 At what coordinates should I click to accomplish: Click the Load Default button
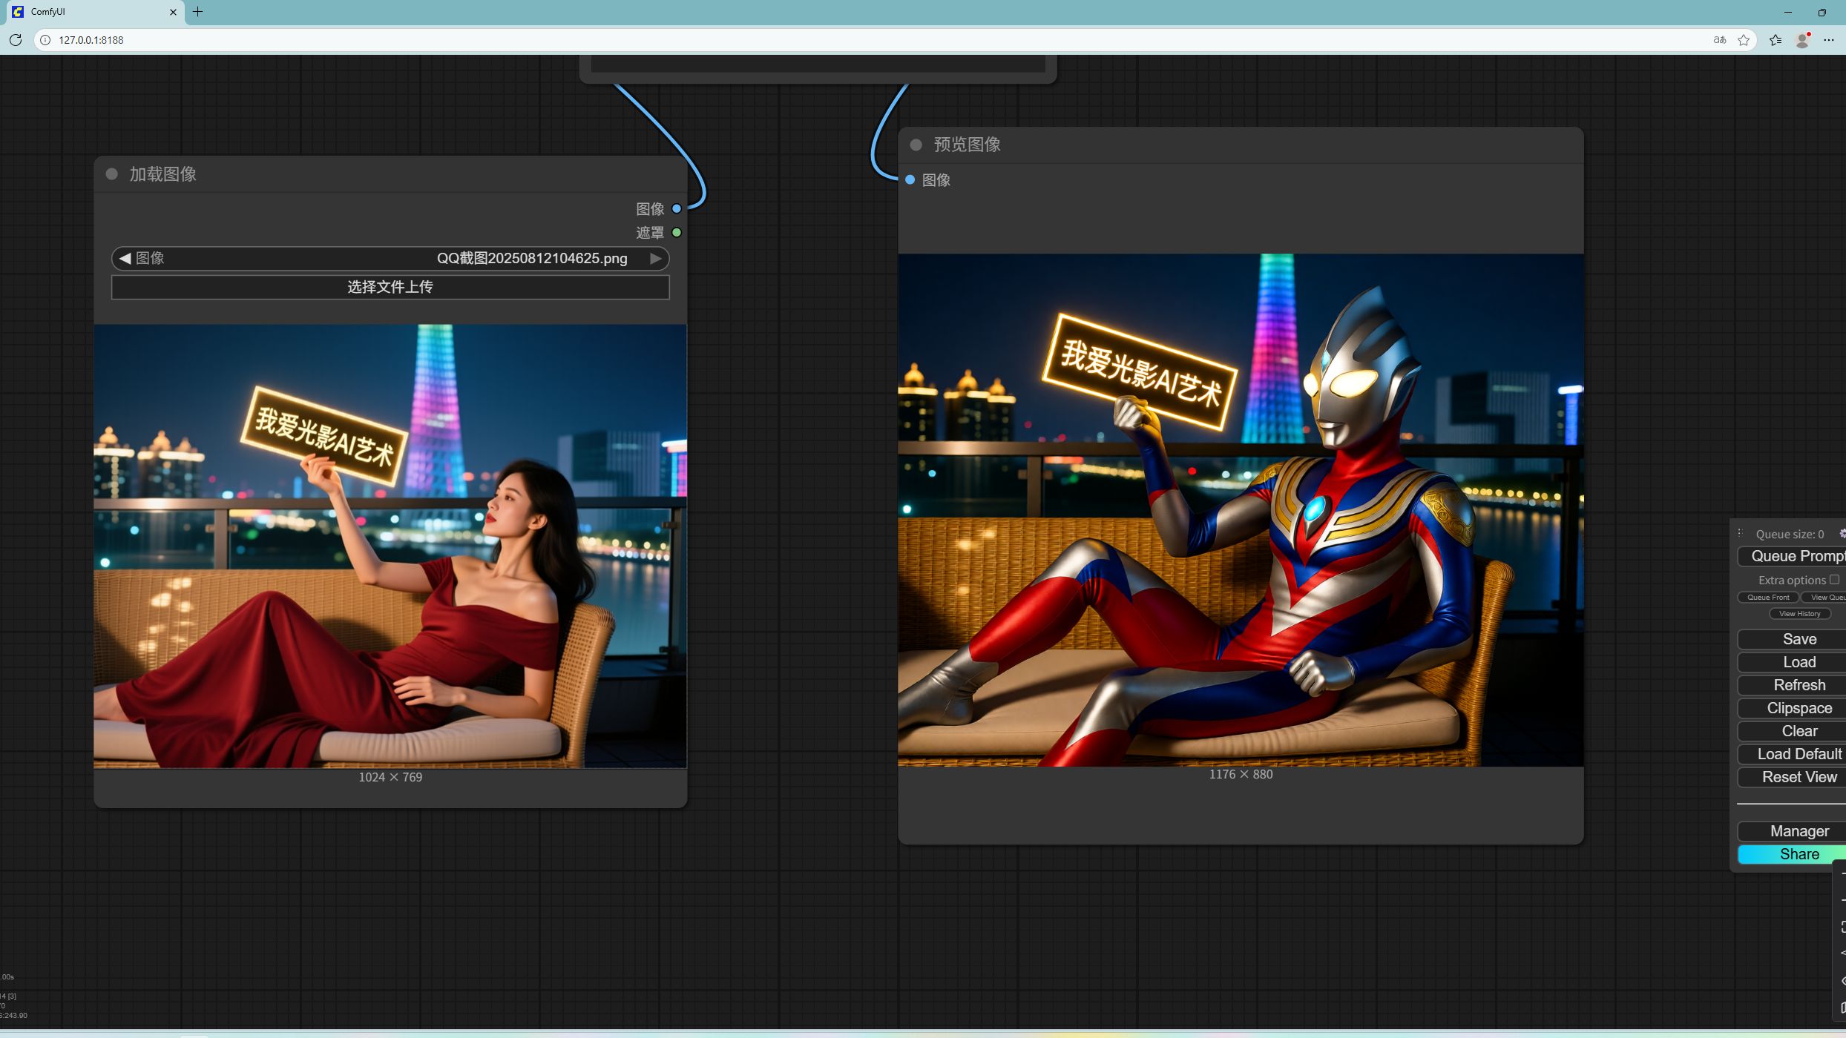point(1792,755)
